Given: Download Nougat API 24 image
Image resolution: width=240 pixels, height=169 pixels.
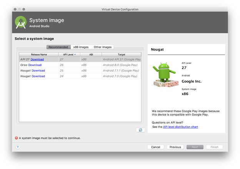Looking at the screenshot, I should (38, 76).
